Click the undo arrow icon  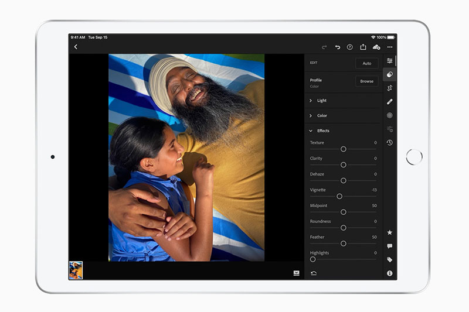click(x=337, y=47)
